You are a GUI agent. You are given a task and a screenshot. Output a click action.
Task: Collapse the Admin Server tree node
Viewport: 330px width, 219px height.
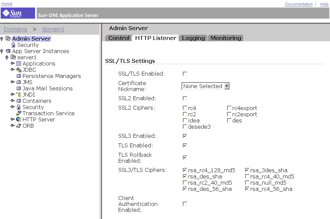(x=2, y=39)
